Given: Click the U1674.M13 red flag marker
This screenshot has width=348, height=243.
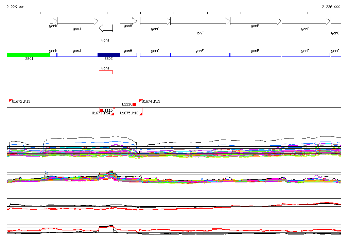Looking at the screenshot, I should point(140,101).
